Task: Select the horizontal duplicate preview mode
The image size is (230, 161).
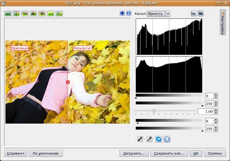Action: [x=42, y=14]
